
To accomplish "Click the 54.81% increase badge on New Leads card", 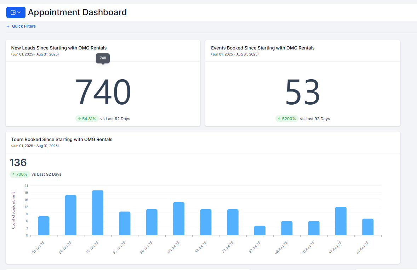I will coord(87,118).
